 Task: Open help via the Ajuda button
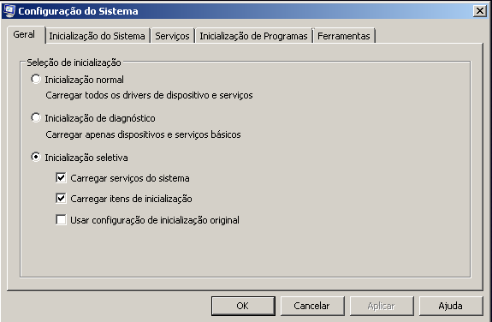click(x=451, y=306)
